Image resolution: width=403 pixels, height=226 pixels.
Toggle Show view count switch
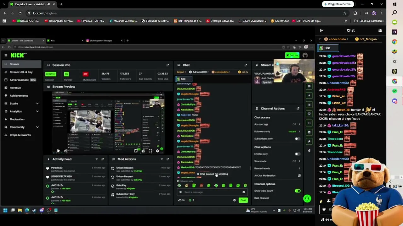pyautogui.click(x=298, y=191)
